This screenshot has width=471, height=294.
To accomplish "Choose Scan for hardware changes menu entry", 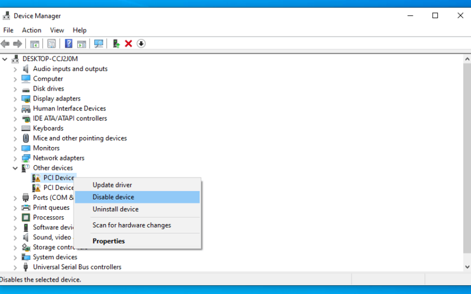I will [x=137, y=225].
